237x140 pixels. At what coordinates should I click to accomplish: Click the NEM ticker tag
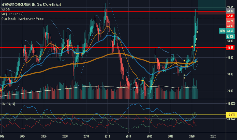[222, 31]
